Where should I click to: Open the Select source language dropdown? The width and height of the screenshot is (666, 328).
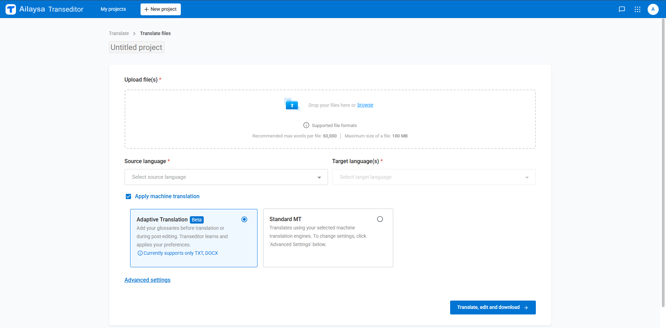[x=226, y=177]
